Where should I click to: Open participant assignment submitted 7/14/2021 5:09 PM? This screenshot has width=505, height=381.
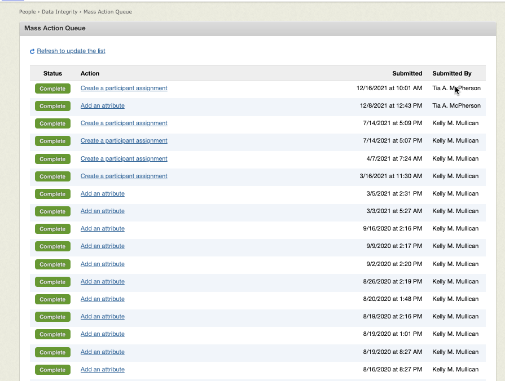pyautogui.click(x=124, y=123)
